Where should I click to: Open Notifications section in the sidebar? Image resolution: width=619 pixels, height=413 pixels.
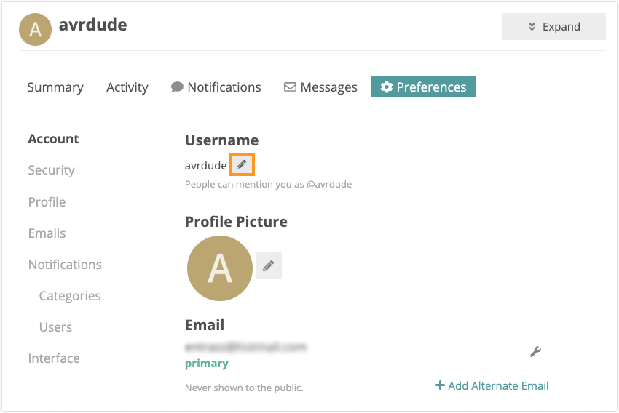coord(65,265)
